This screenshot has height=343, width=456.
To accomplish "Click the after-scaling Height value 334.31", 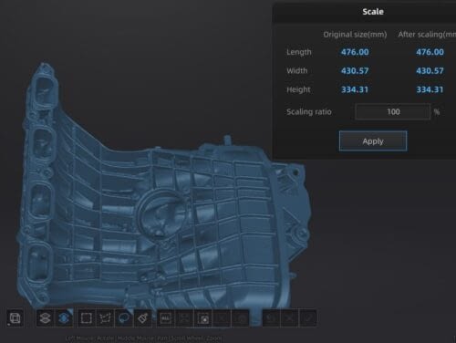I will click(430, 89).
